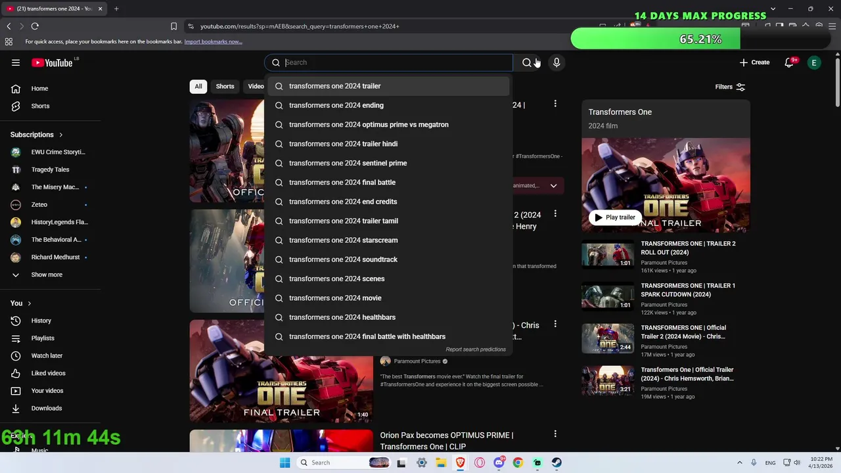Select the All filter chip
The height and width of the screenshot is (473, 841).
point(198,86)
